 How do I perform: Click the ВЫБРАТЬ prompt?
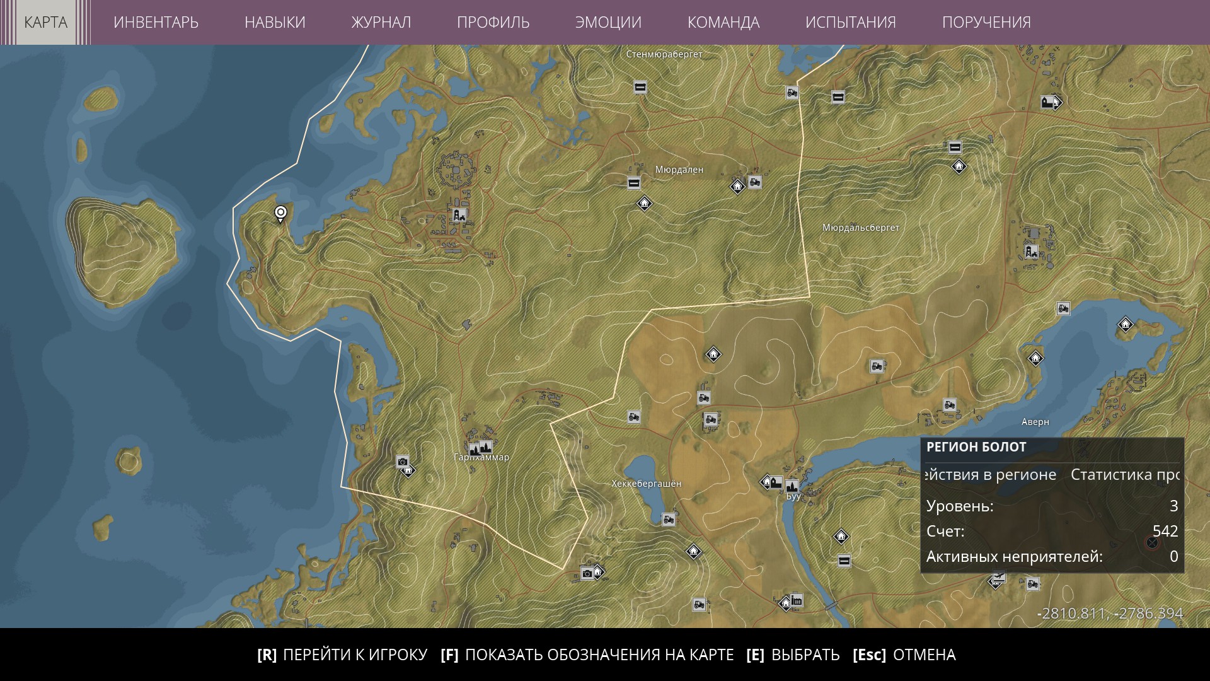click(793, 655)
